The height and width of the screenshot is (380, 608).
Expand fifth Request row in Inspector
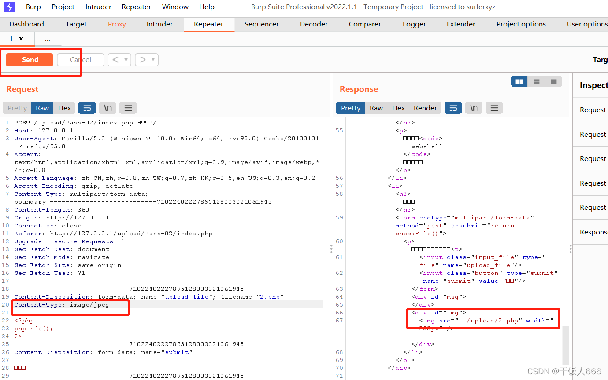coord(591,207)
